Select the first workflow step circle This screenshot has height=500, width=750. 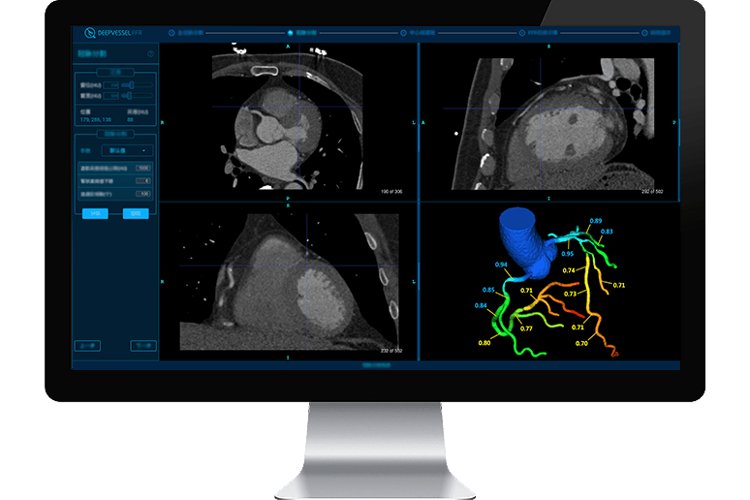pos(172,33)
